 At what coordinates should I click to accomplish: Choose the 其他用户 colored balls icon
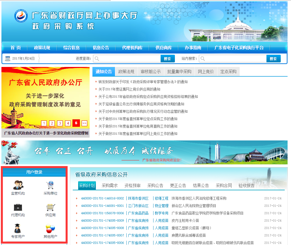click(50, 228)
